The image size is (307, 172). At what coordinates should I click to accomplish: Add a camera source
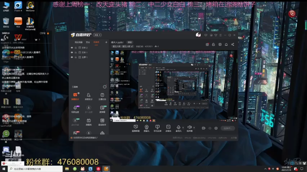pyautogui.click(x=147, y=128)
